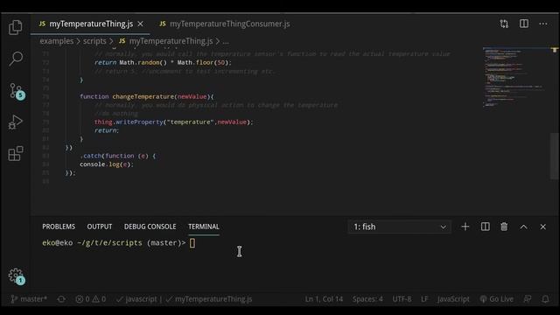Open the Manage gear menu

click(16, 276)
